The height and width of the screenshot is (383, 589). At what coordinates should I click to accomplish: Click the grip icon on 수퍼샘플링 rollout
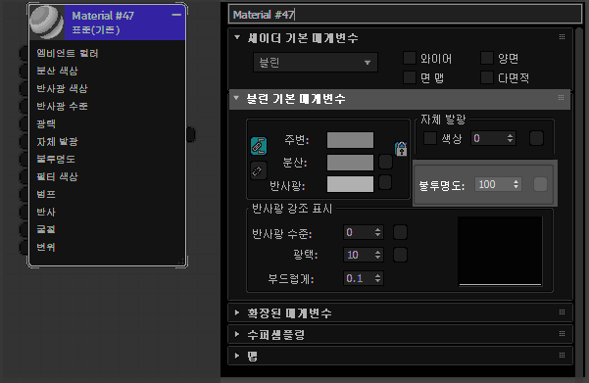(562, 333)
